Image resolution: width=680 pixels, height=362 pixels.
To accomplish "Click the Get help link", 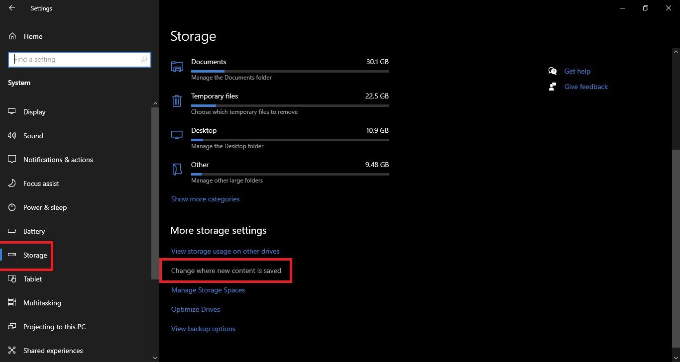I will point(577,71).
